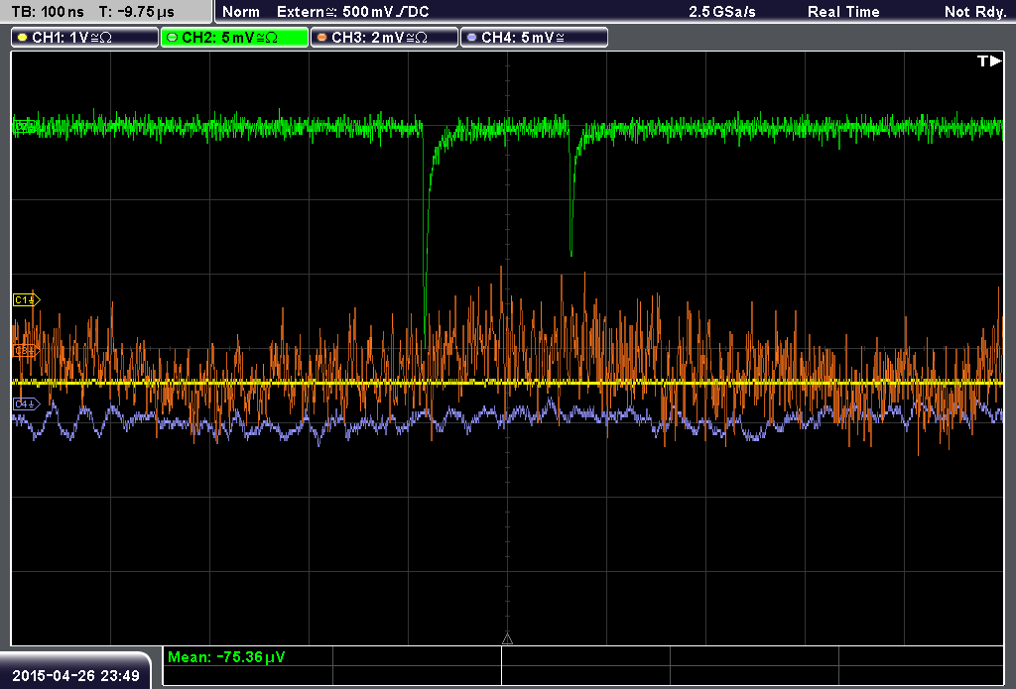This screenshot has height=689, width=1016.
Task: Click the Norm trigger mode label
Action: click(241, 12)
